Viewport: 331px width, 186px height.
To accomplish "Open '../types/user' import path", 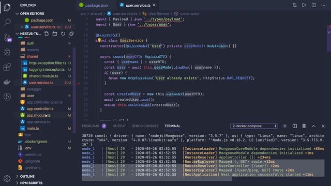I will pyautogui.click(x=154, y=25).
